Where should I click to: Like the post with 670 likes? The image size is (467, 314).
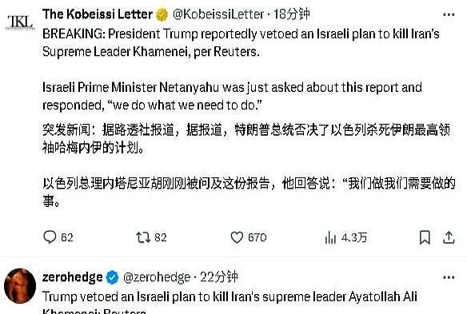pos(249,237)
